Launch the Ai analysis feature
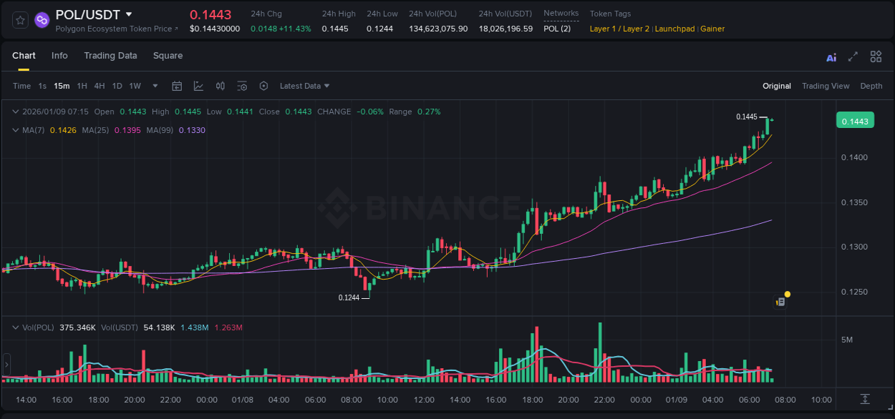895x419 pixels. coord(831,56)
